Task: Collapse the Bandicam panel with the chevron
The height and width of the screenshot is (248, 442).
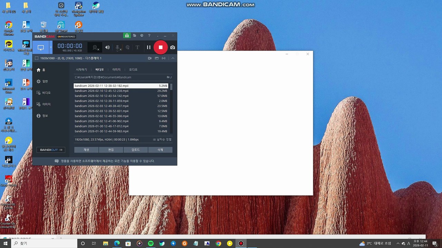Action: [x=173, y=58]
